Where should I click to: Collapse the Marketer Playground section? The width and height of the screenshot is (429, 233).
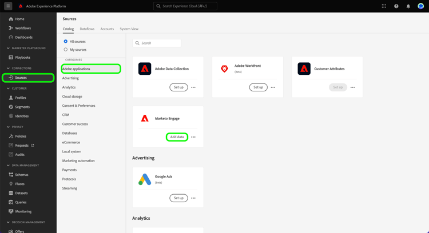8,48
